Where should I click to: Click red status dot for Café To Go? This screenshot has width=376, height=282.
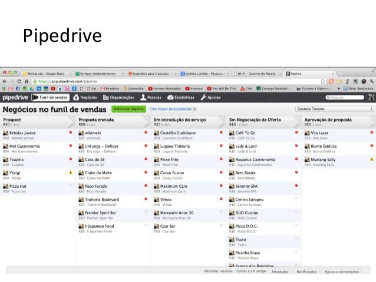click(x=296, y=132)
